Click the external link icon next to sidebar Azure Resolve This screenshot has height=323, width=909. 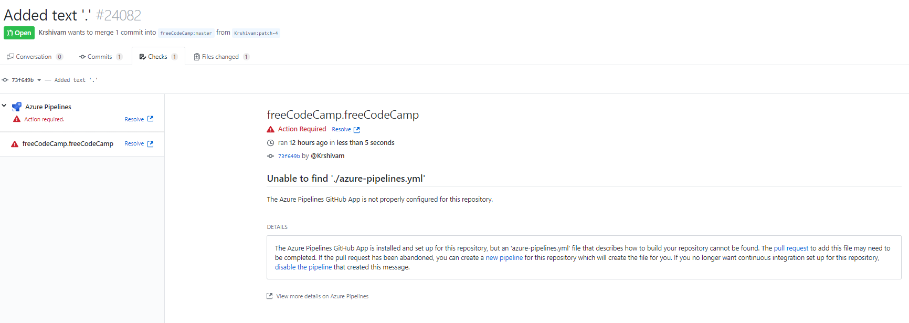pyautogui.click(x=151, y=119)
